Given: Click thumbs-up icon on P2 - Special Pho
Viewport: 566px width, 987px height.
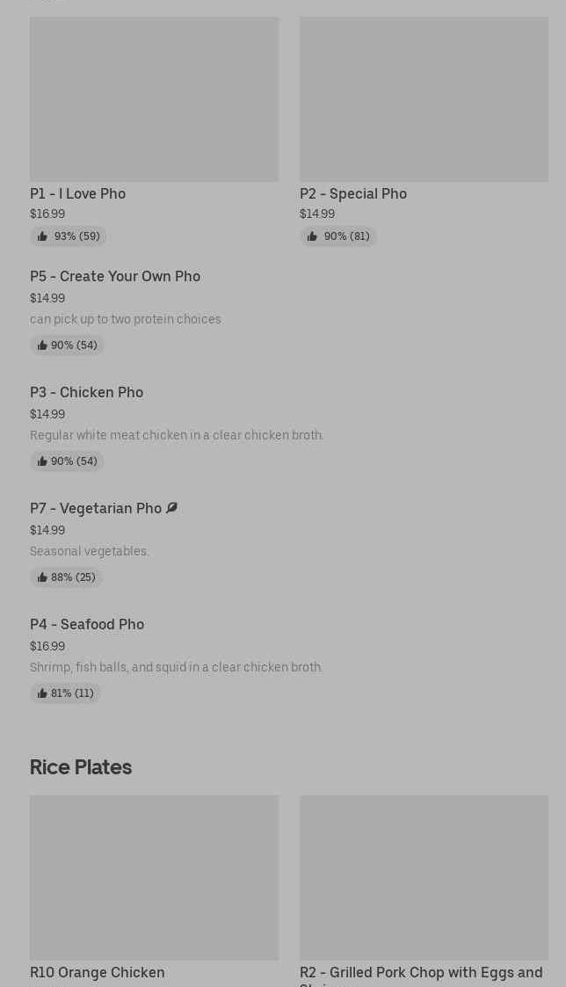Looking at the screenshot, I should click(x=312, y=236).
